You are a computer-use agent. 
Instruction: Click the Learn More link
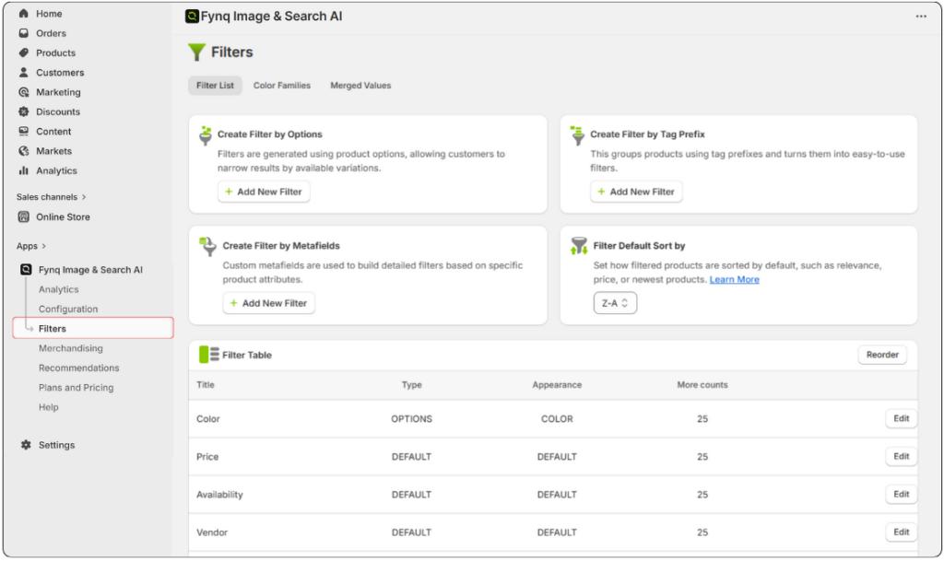(x=734, y=280)
